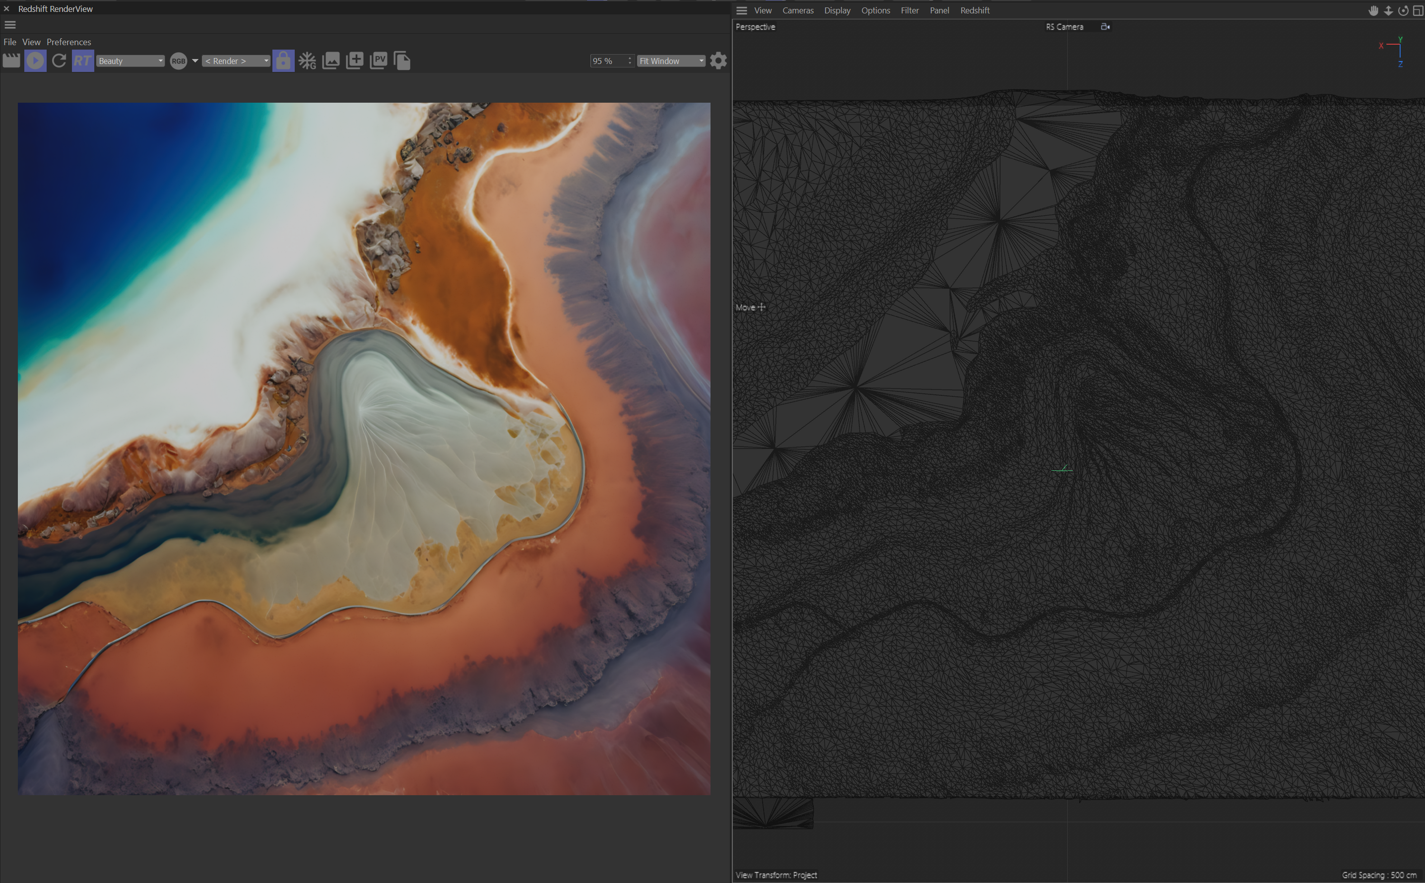
Task: Toggle the RT render mode button
Action: [x=82, y=61]
